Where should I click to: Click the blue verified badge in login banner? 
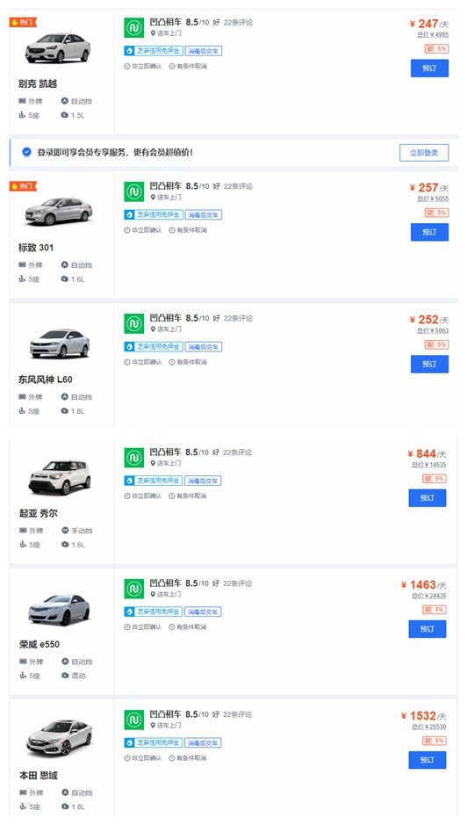pos(26,152)
